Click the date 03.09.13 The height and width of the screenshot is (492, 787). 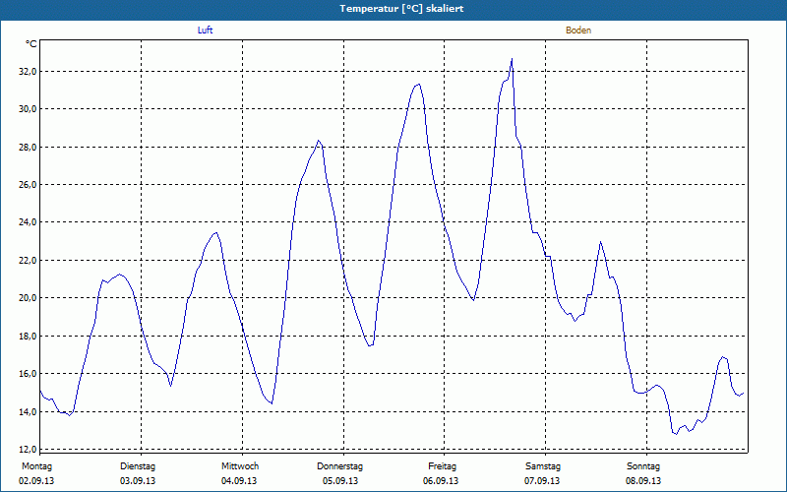(138, 481)
